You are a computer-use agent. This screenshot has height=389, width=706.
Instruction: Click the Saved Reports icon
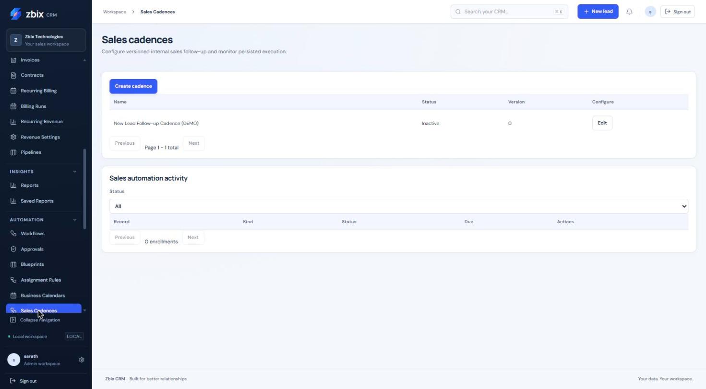click(x=13, y=201)
